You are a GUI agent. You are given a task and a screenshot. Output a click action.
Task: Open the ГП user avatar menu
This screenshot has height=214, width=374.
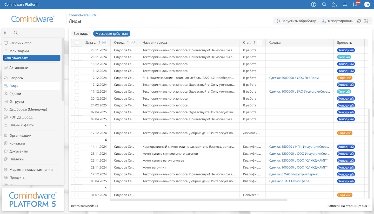[x=367, y=4]
